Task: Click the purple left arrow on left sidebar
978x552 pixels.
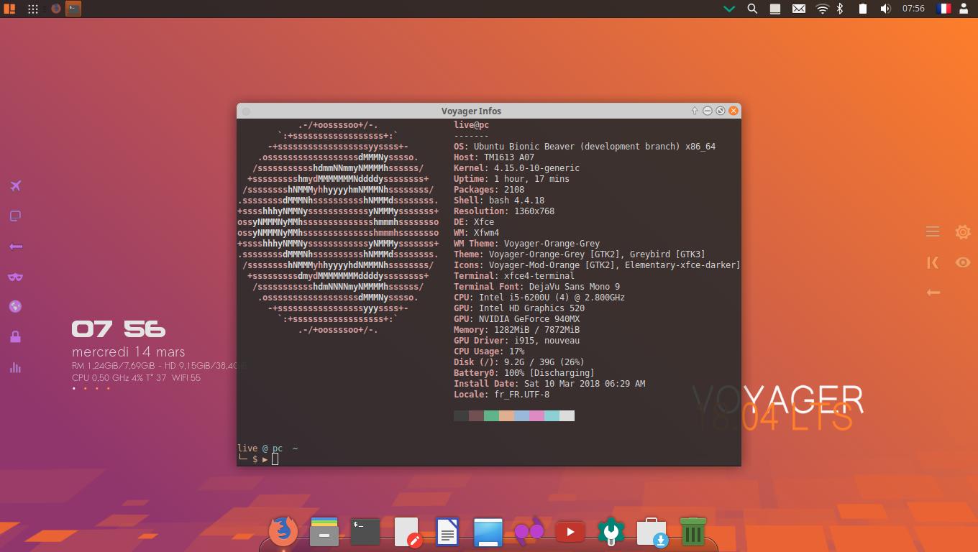Action: pos(15,247)
